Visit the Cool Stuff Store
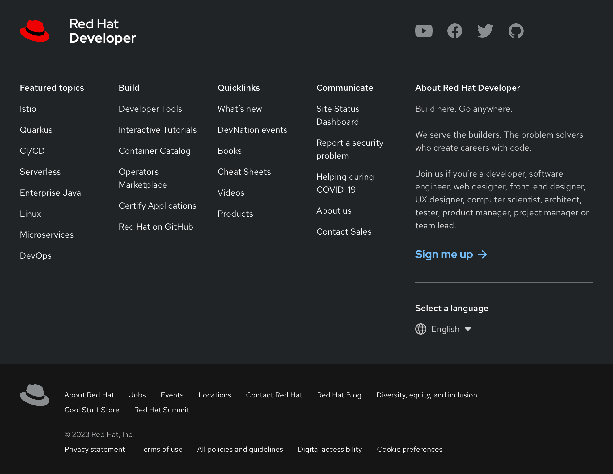613x474 pixels. tap(92, 410)
